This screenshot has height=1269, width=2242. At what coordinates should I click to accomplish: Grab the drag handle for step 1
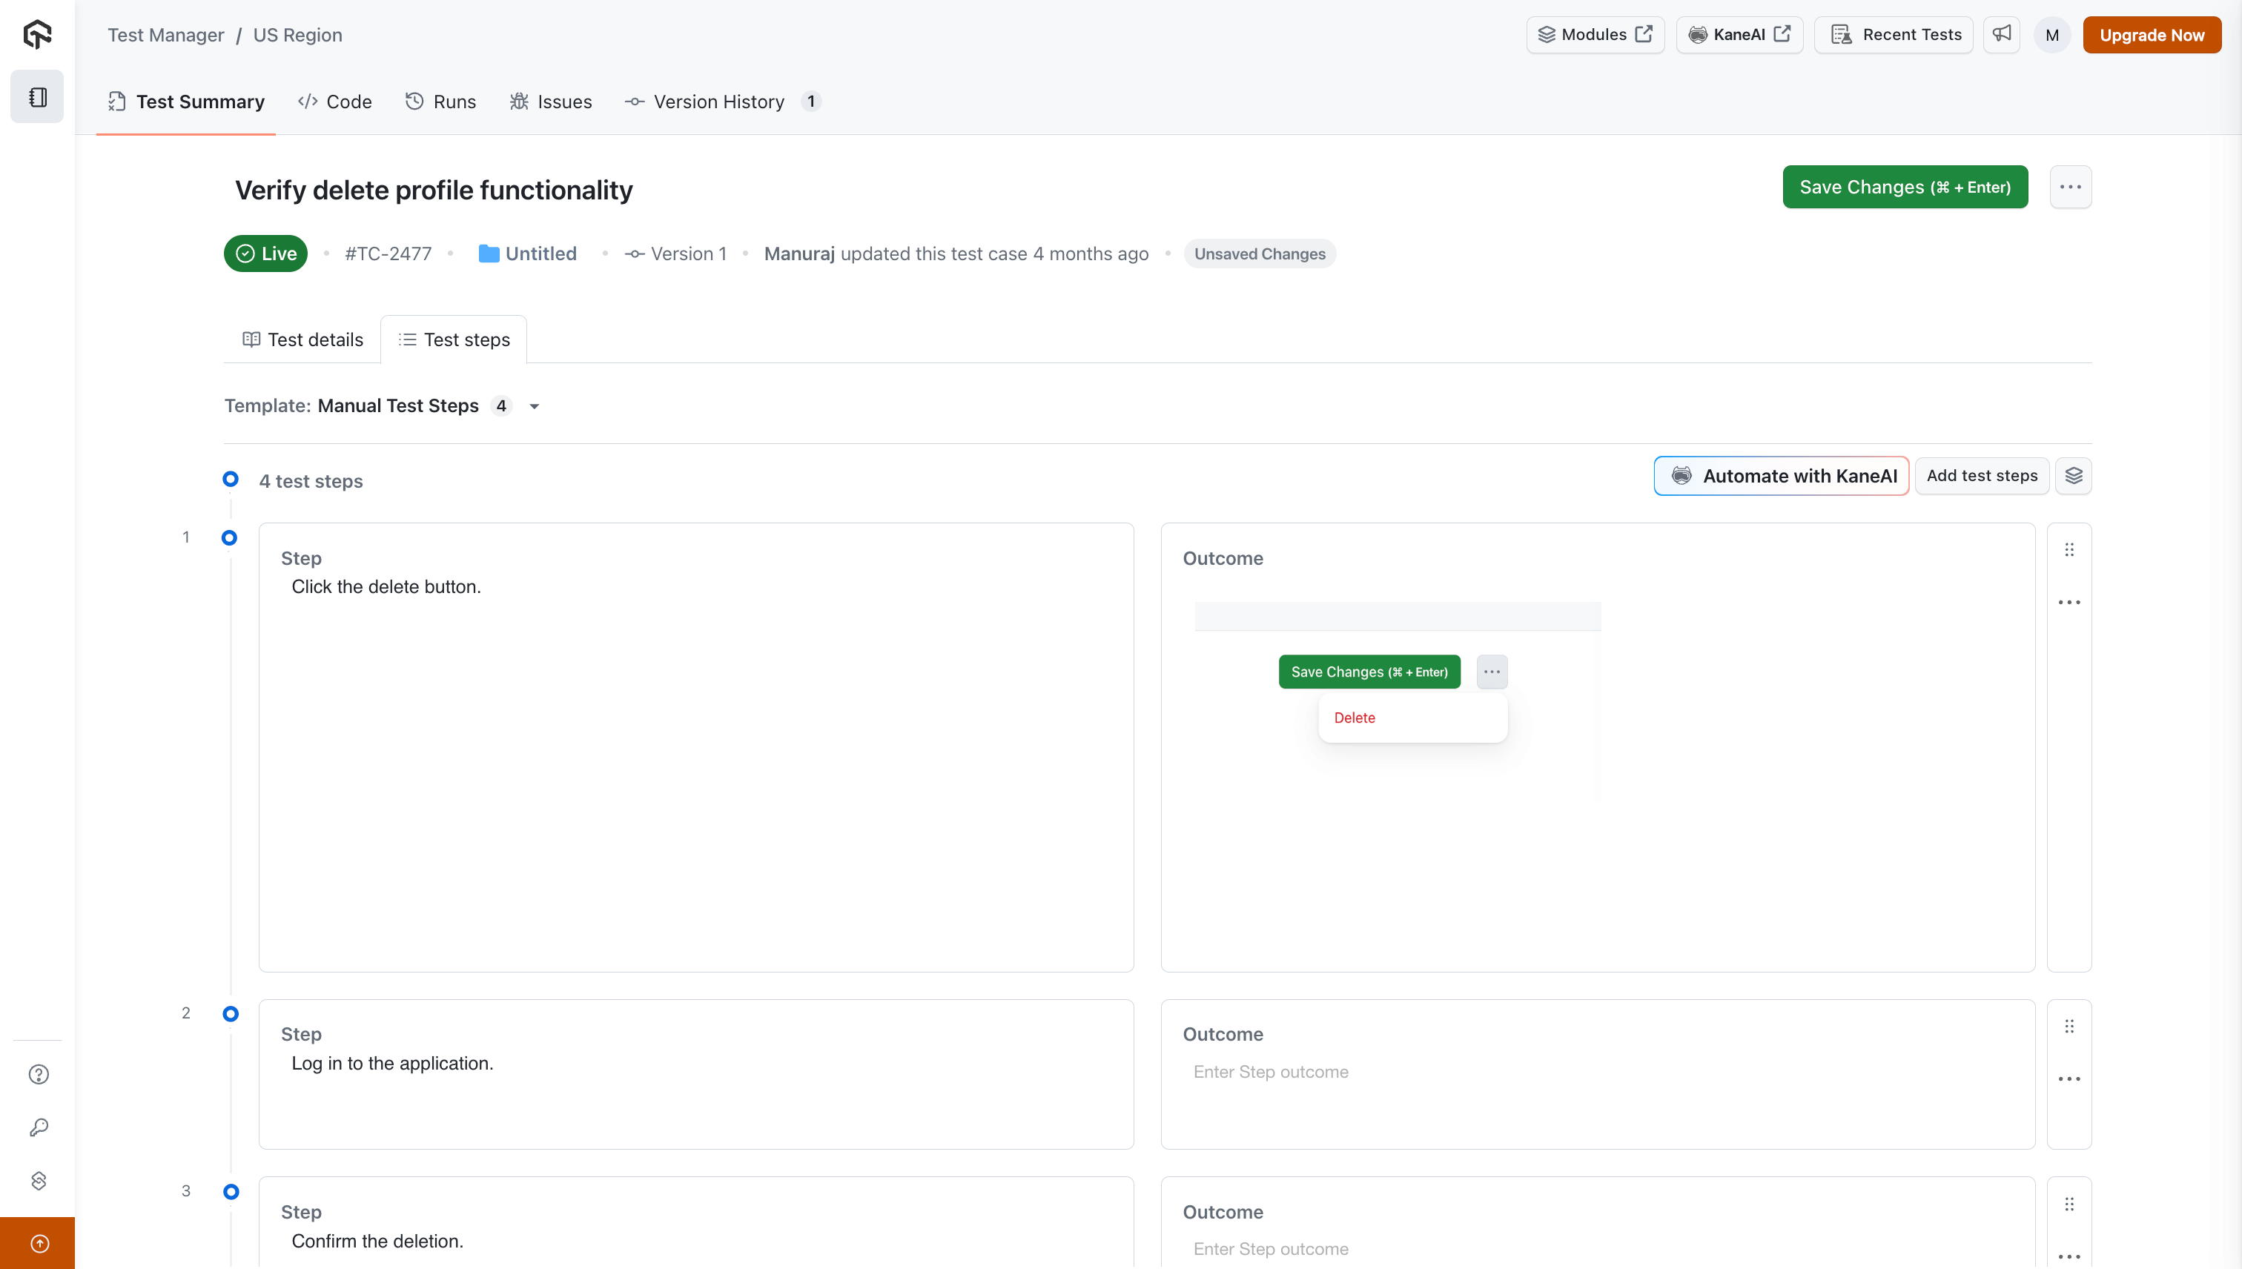[x=2069, y=550]
